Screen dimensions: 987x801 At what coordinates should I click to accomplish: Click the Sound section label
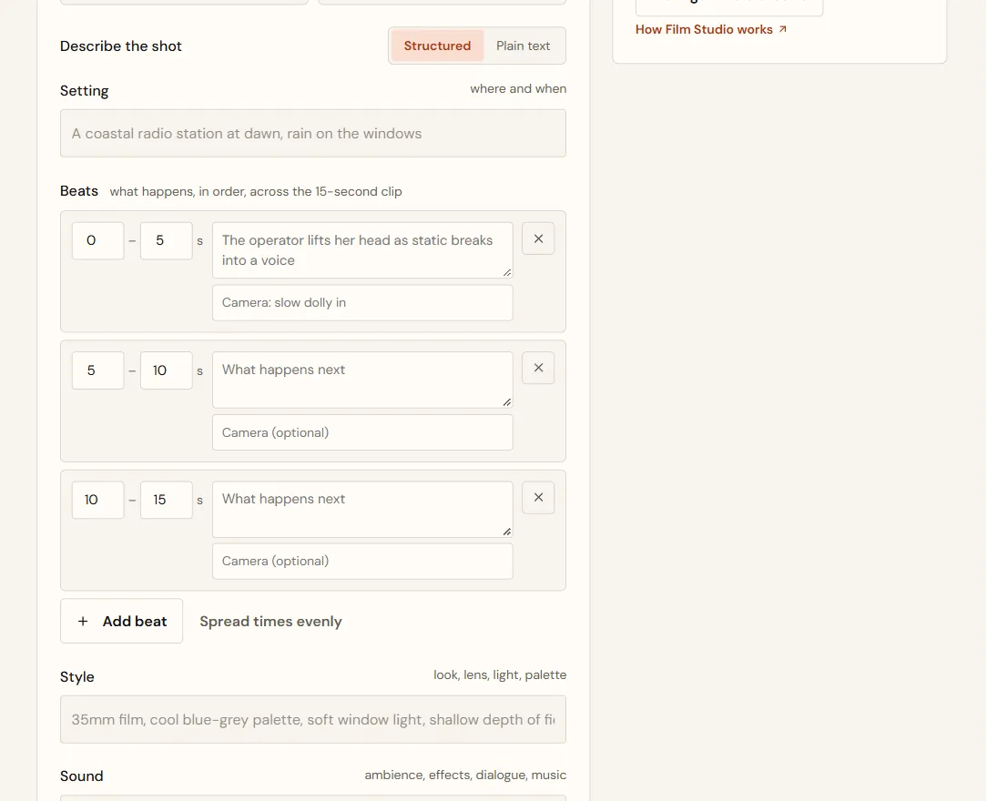(82, 776)
